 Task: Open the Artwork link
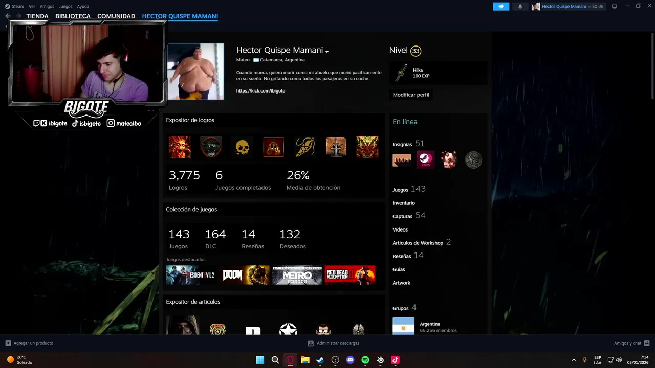point(401,283)
